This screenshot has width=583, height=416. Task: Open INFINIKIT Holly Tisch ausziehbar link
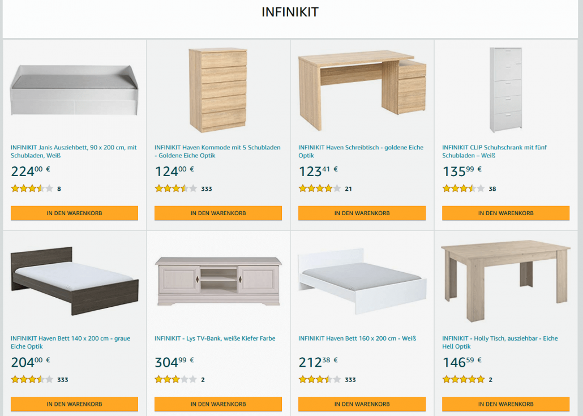(499, 342)
